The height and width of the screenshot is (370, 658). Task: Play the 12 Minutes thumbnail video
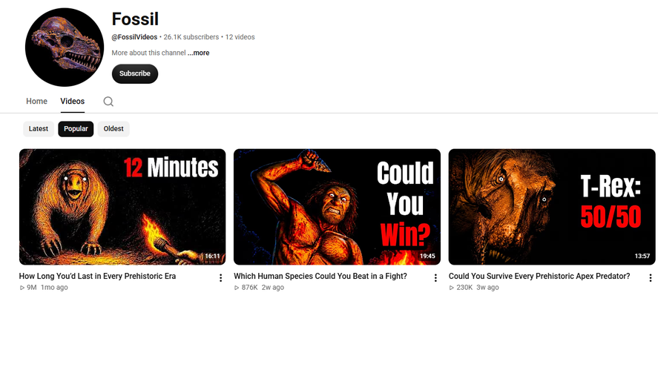[122, 207]
